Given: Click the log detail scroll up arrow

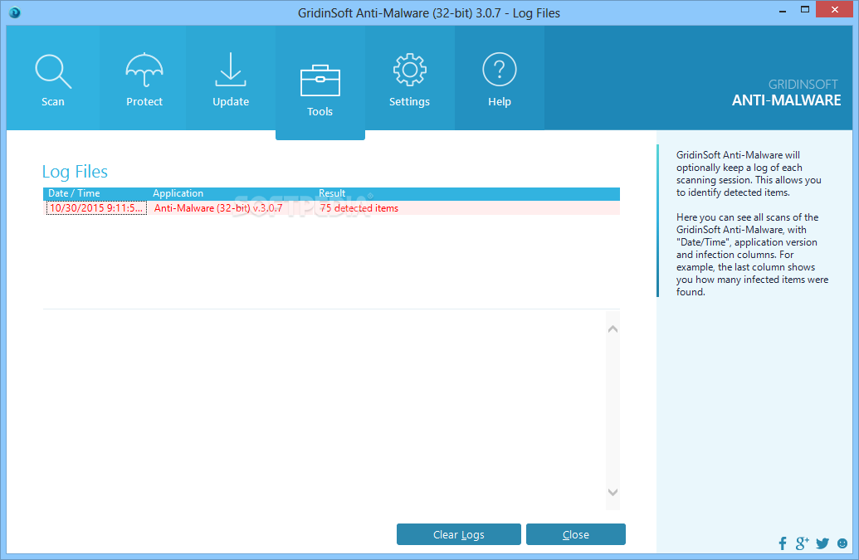Looking at the screenshot, I should tap(613, 329).
